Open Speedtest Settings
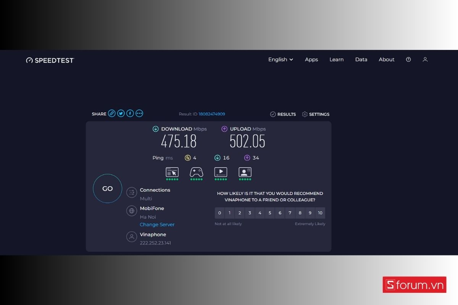This screenshot has height=305, width=458. pyautogui.click(x=316, y=114)
